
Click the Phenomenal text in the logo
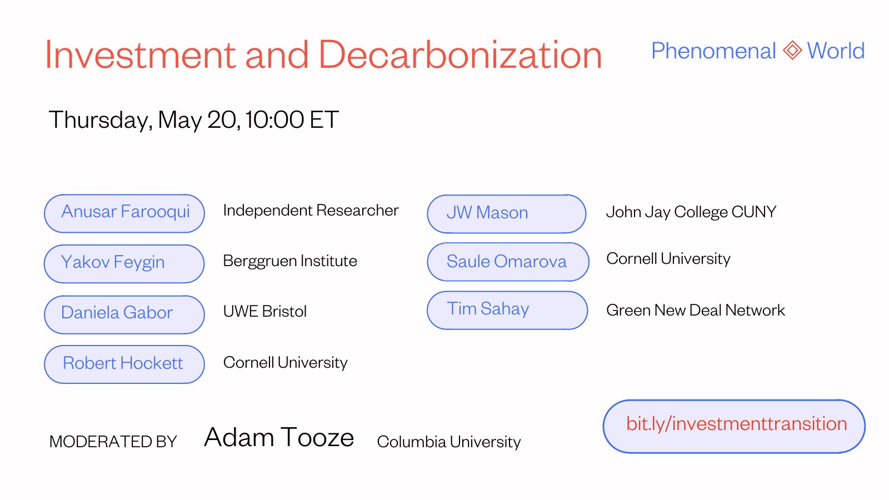(713, 51)
